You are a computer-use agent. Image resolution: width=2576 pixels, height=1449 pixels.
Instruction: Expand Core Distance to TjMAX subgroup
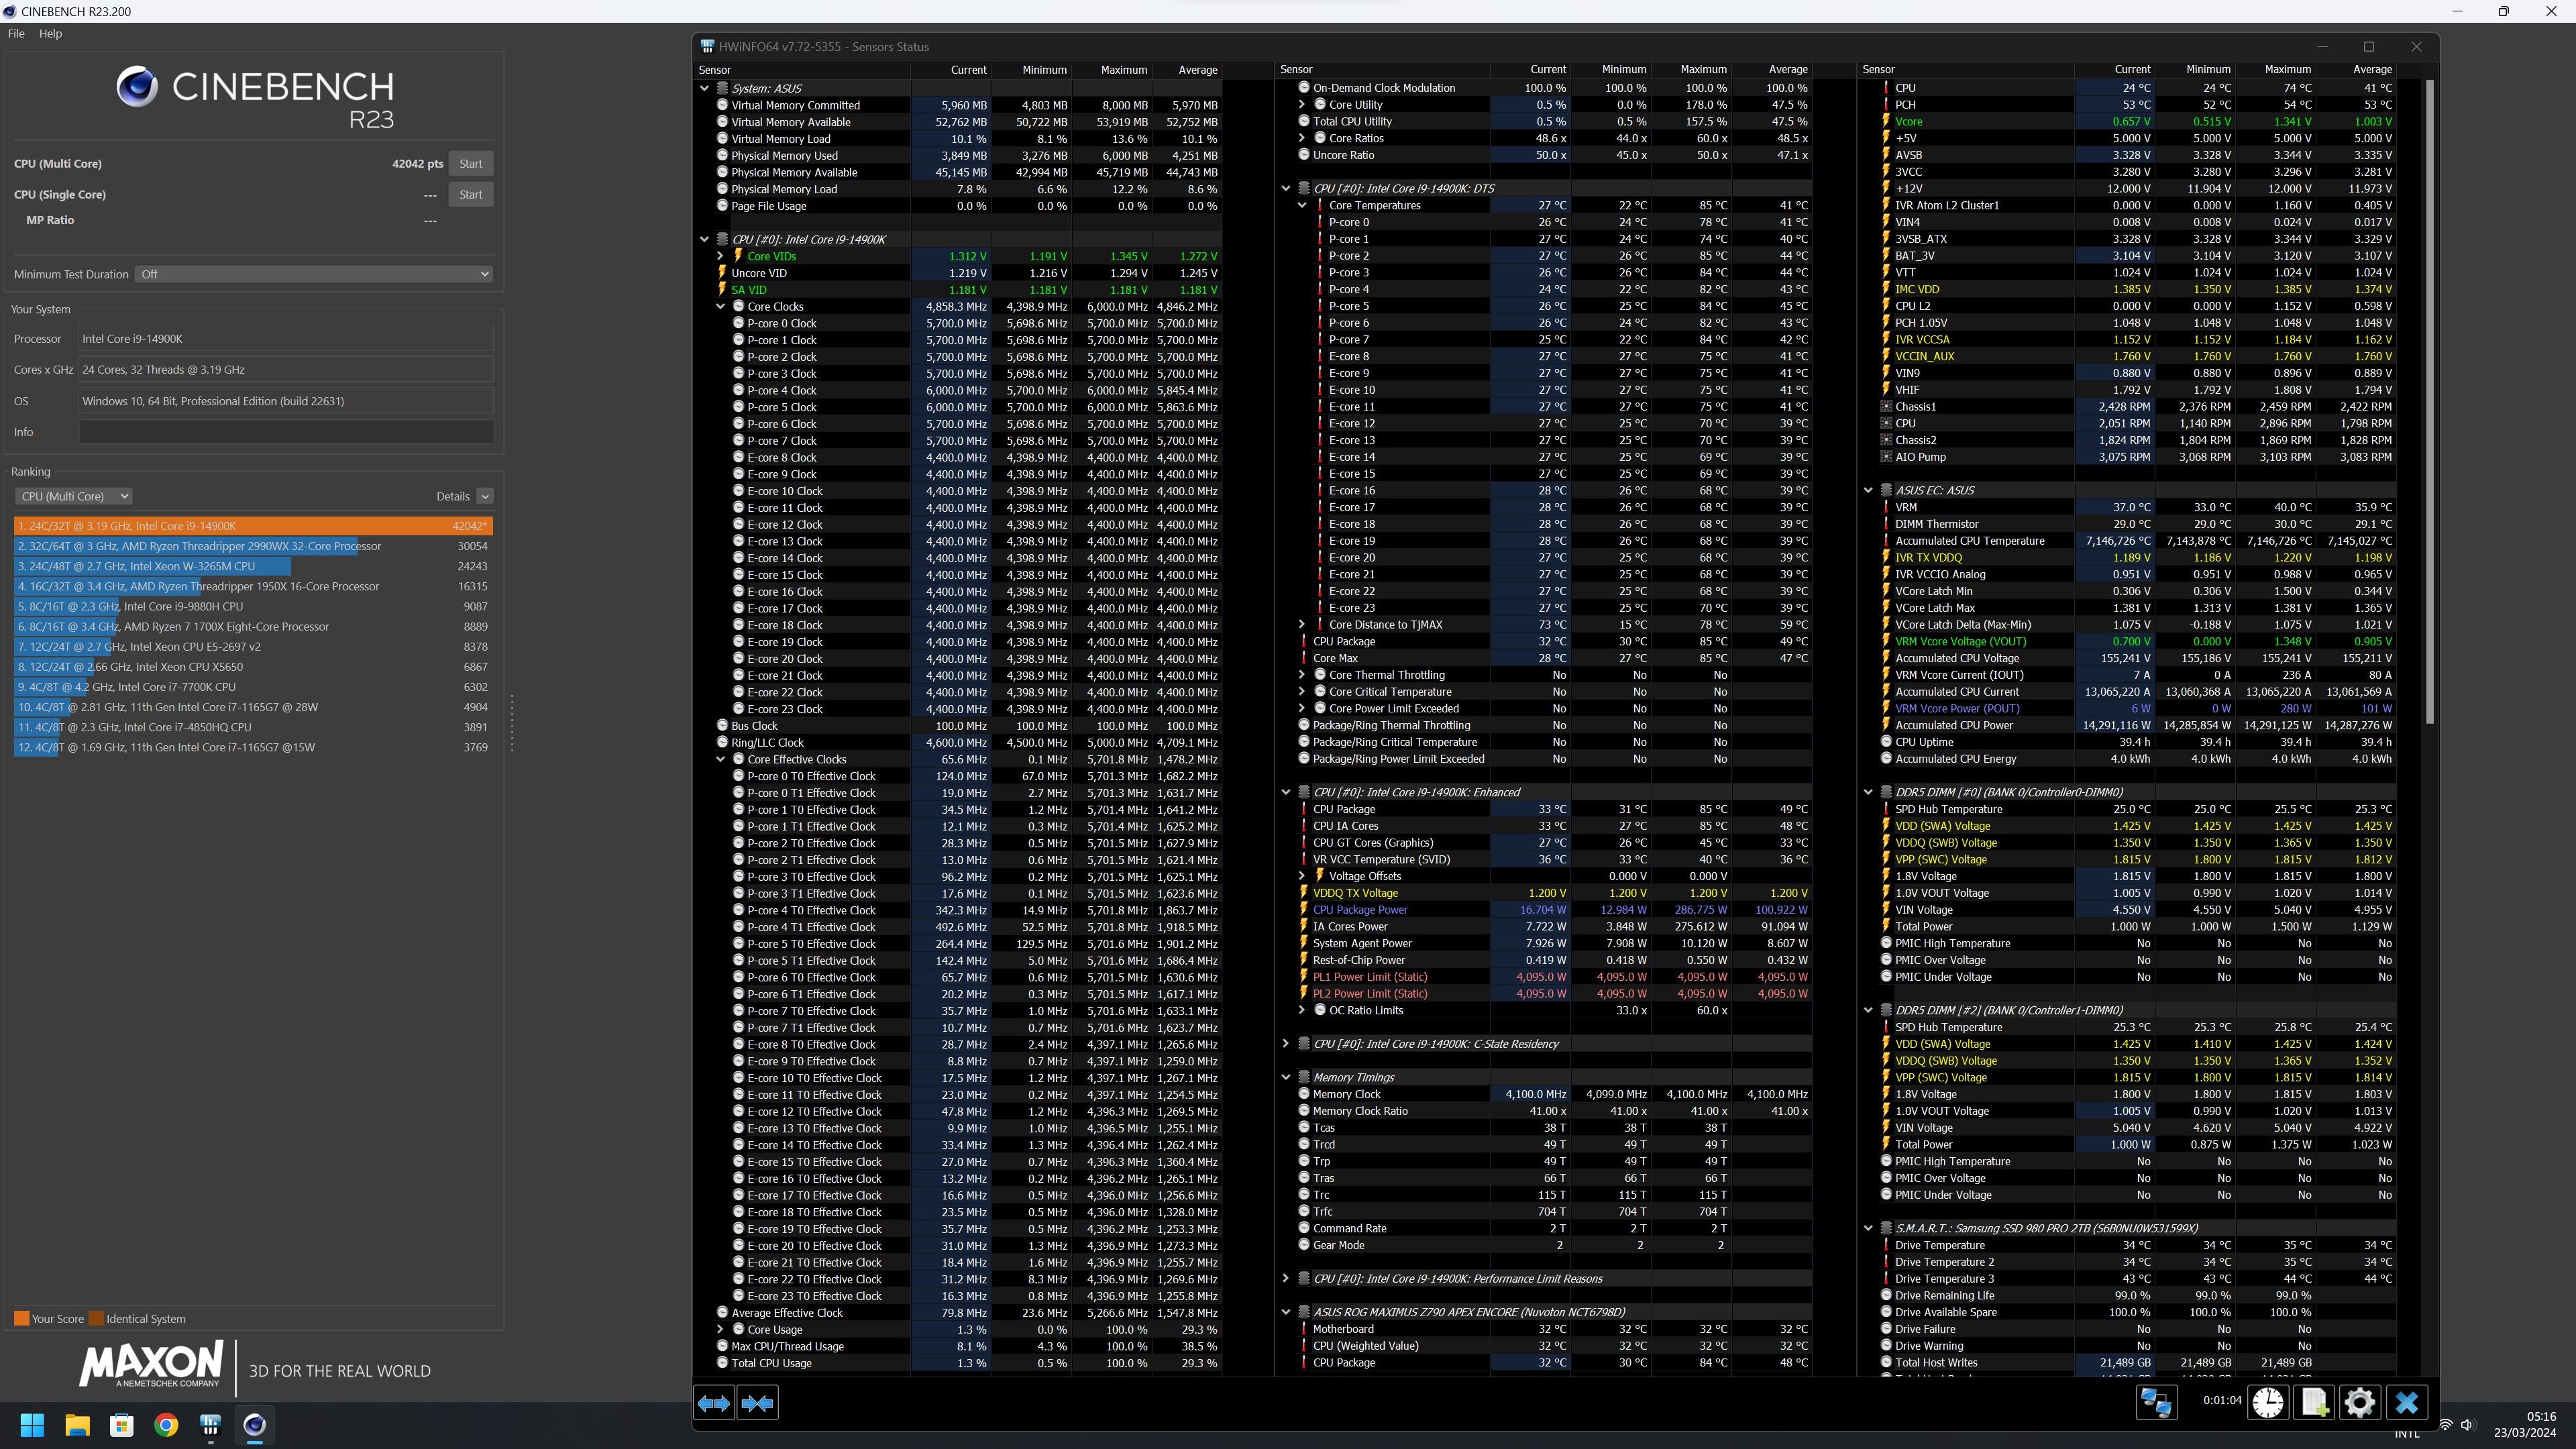(x=1302, y=625)
